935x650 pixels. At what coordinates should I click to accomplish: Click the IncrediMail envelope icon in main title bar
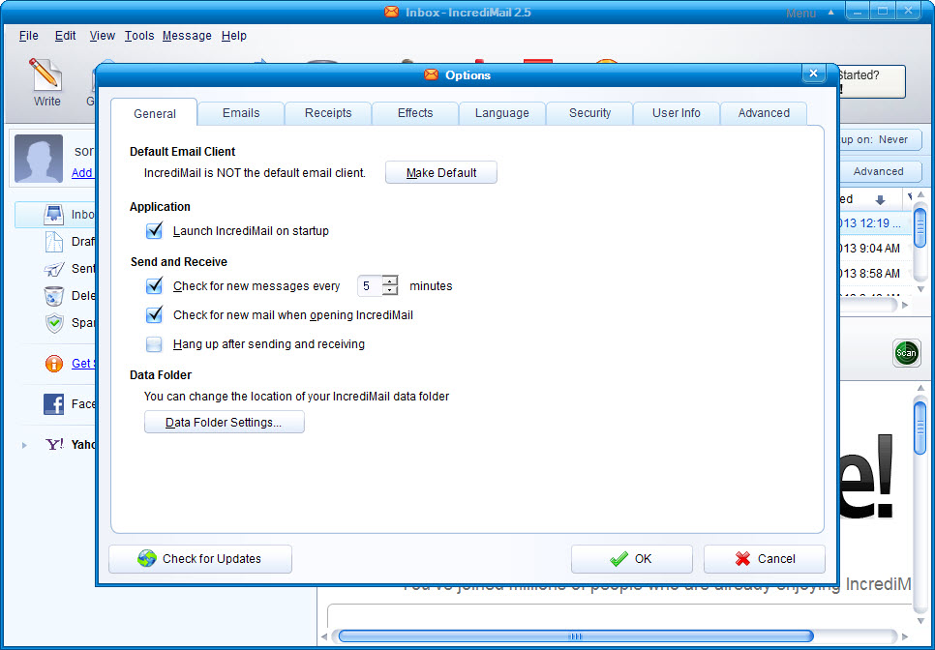point(391,12)
